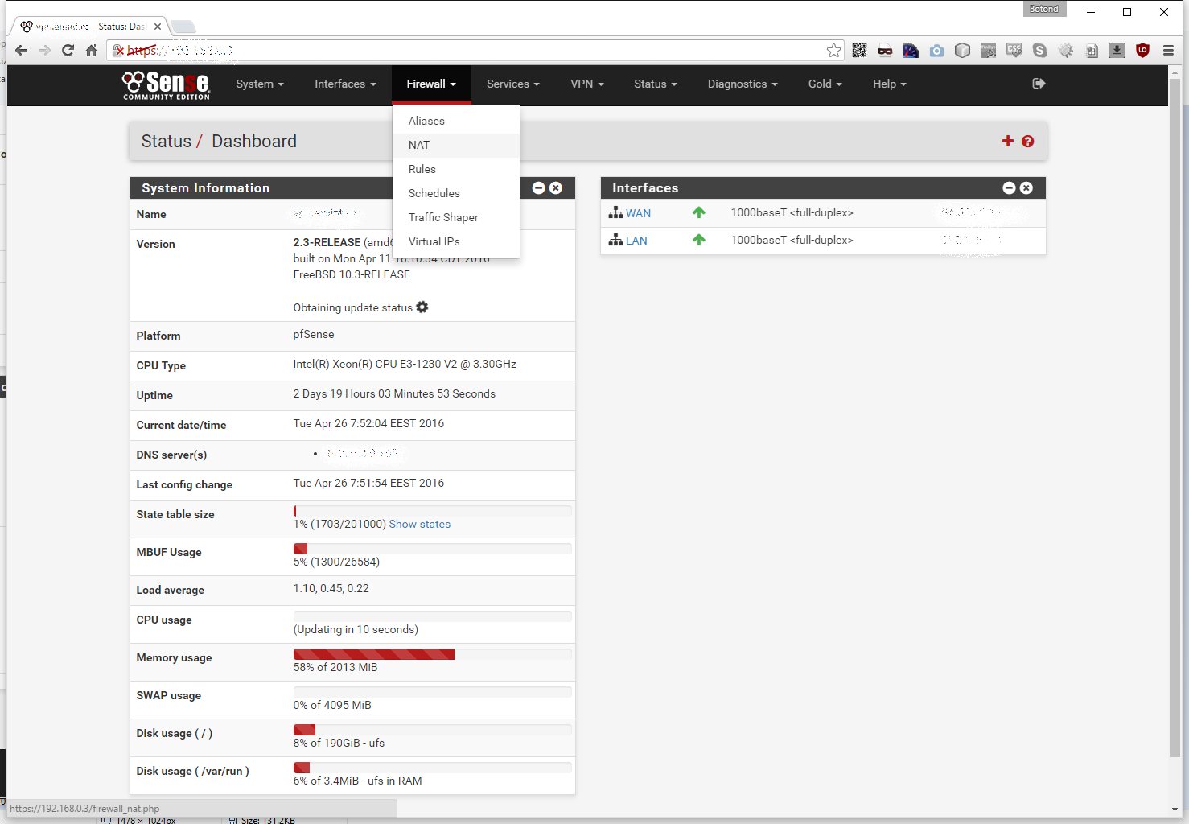Click the Botond profile button
This screenshot has height=824, width=1189.
pos(1044,9)
